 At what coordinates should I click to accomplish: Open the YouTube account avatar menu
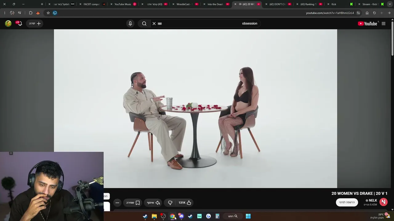8,23
